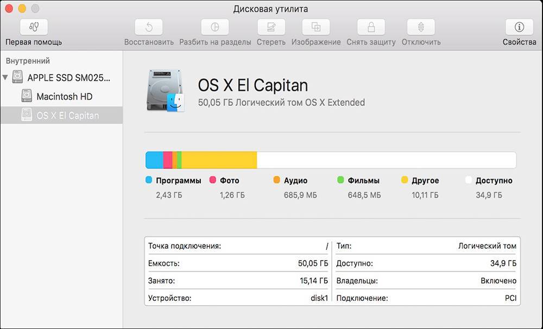
Task: Click the Erase (Стереть) toolbar icon
Action: pos(271,27)
